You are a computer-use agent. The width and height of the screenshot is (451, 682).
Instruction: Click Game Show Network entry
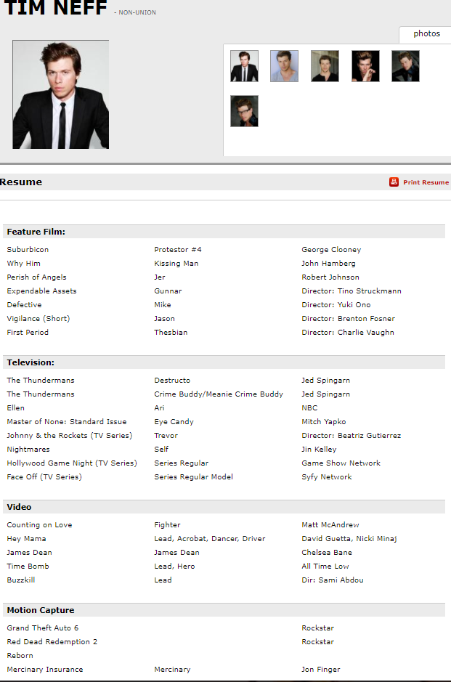click(x=341, y=463)
